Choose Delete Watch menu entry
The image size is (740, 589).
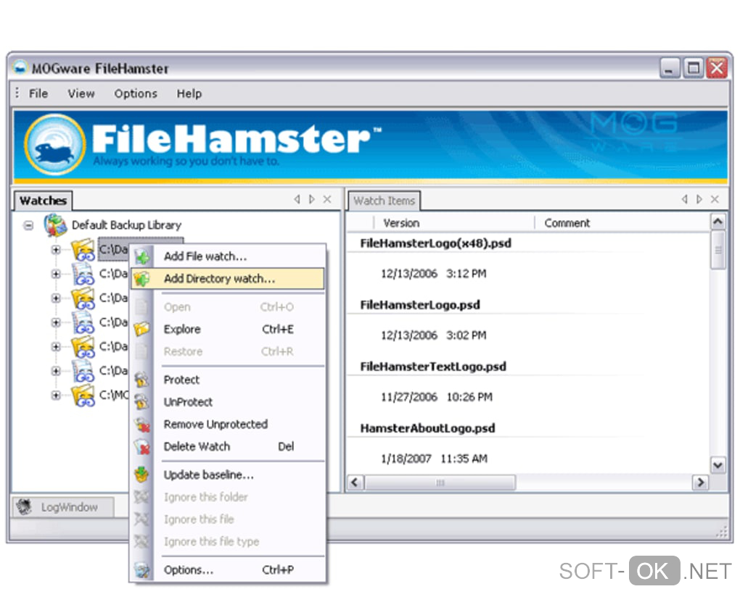[x=228, y=446]
